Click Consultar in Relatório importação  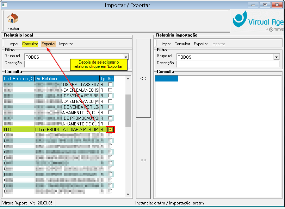pyautogui.click(x=182, y=44)
